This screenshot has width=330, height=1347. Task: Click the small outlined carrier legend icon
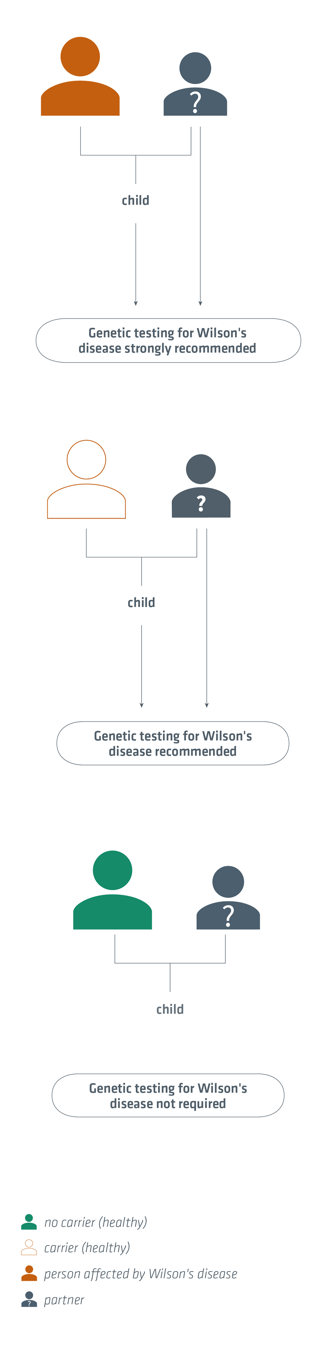[29, 1247]
